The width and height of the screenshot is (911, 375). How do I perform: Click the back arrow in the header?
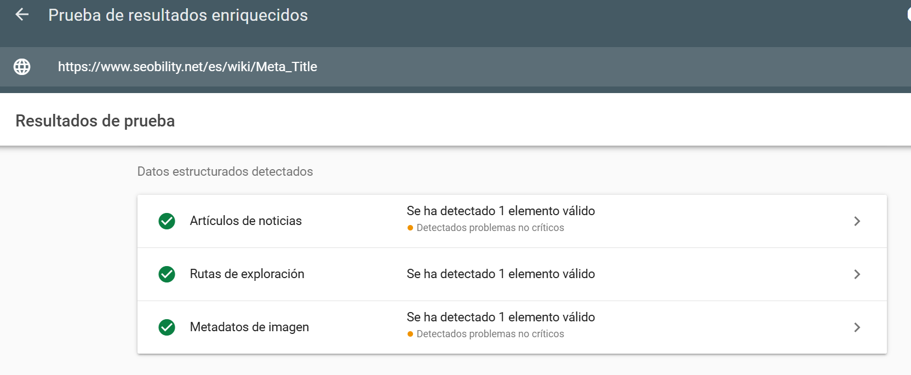tap(21, 15)
